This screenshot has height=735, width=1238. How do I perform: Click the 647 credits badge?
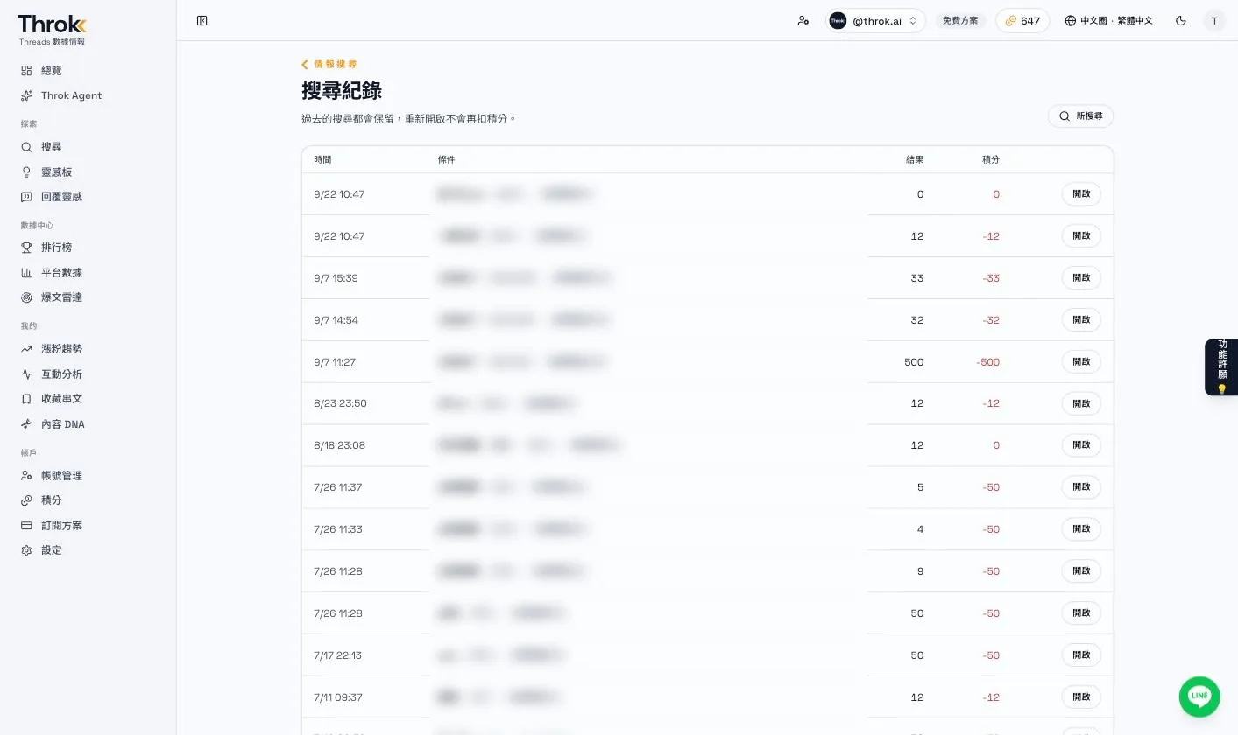click(x=1022, y=20)
